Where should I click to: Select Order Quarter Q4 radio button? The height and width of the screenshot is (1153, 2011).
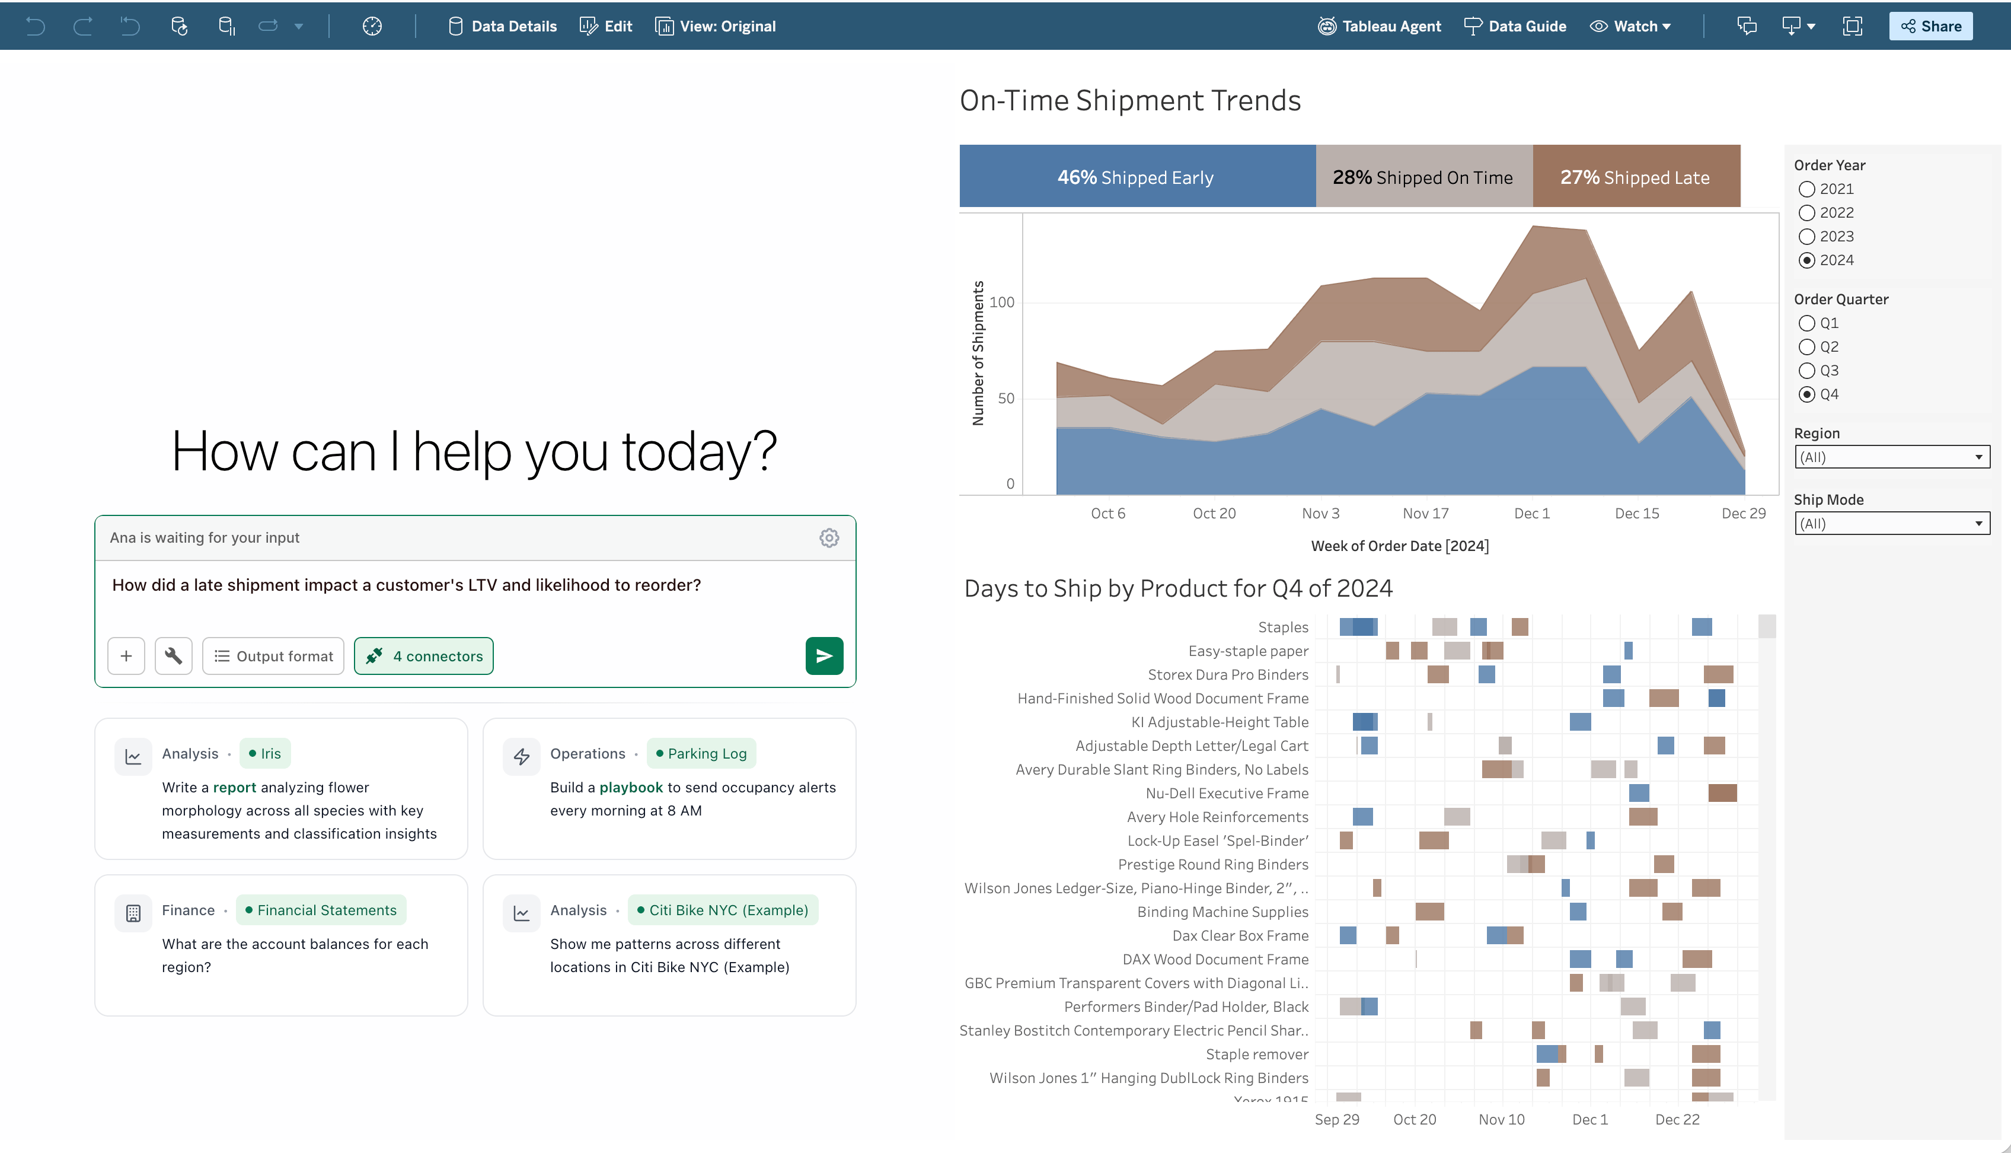tap(1807, 394)
